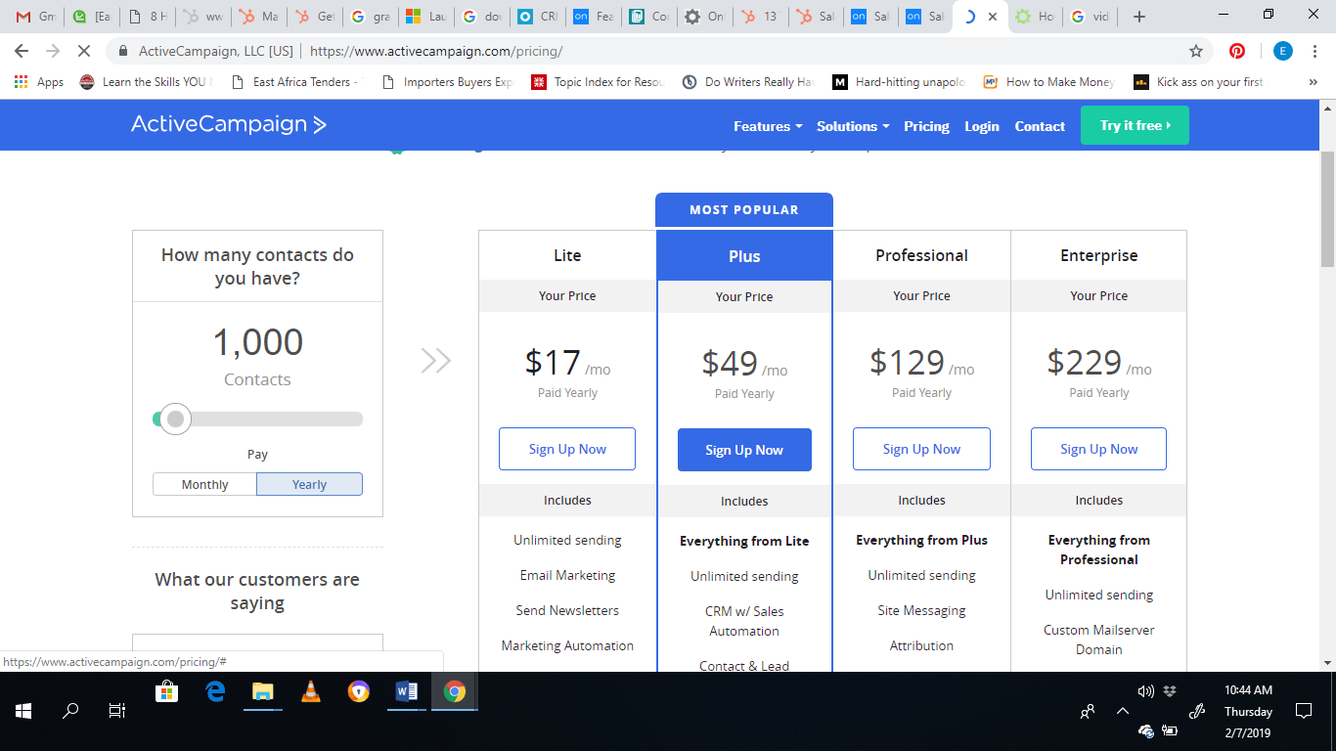Open Kick ass on your first bookmark
Image resolution: width=1336 pixels, height=751 pixels.
tap(1198, 82)
